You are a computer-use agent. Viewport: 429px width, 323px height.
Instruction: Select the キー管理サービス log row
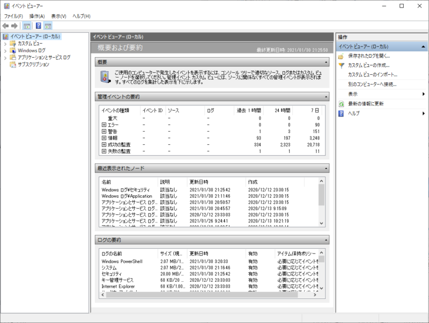tap(209, 280)
